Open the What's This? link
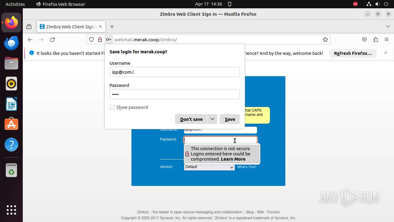The height and width of the screenshot is (222, 394). pyautogui.click(x=247, y=167)
